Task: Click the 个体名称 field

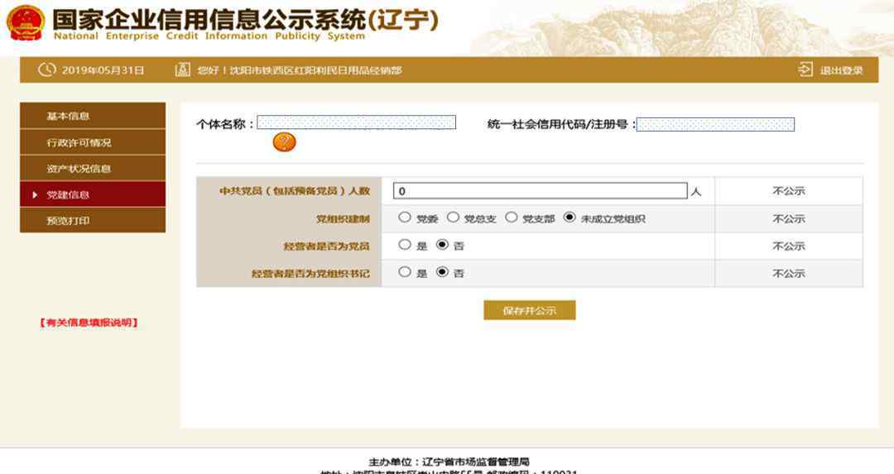Action: (x=356, y=122)
